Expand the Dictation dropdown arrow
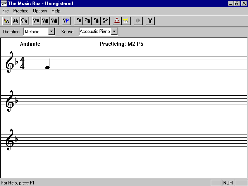248x186 pixels. (52, 31)
